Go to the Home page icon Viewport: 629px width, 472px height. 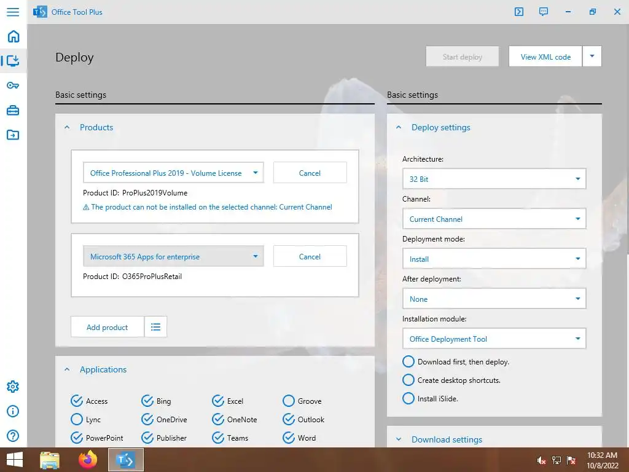(14, 36)
